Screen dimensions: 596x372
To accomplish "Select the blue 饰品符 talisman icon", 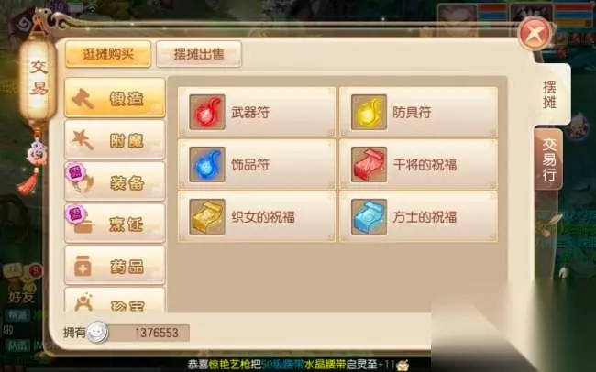I will [207, 165].
